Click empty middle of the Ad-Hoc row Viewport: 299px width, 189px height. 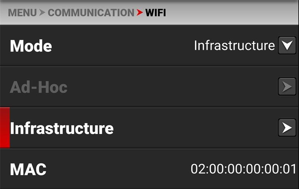click(168, 87)
